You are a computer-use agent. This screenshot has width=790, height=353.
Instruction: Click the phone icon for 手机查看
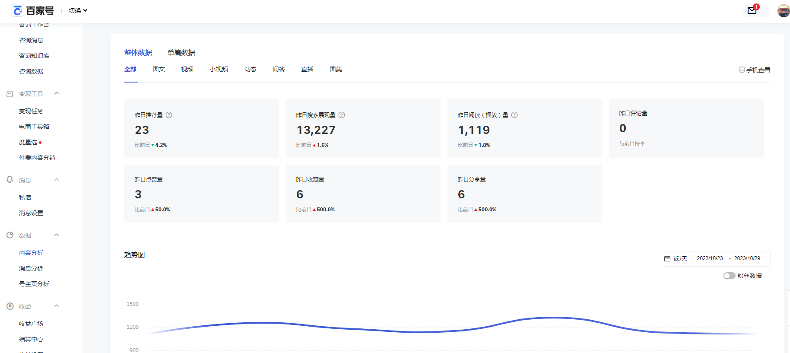(x=742, y=70)
